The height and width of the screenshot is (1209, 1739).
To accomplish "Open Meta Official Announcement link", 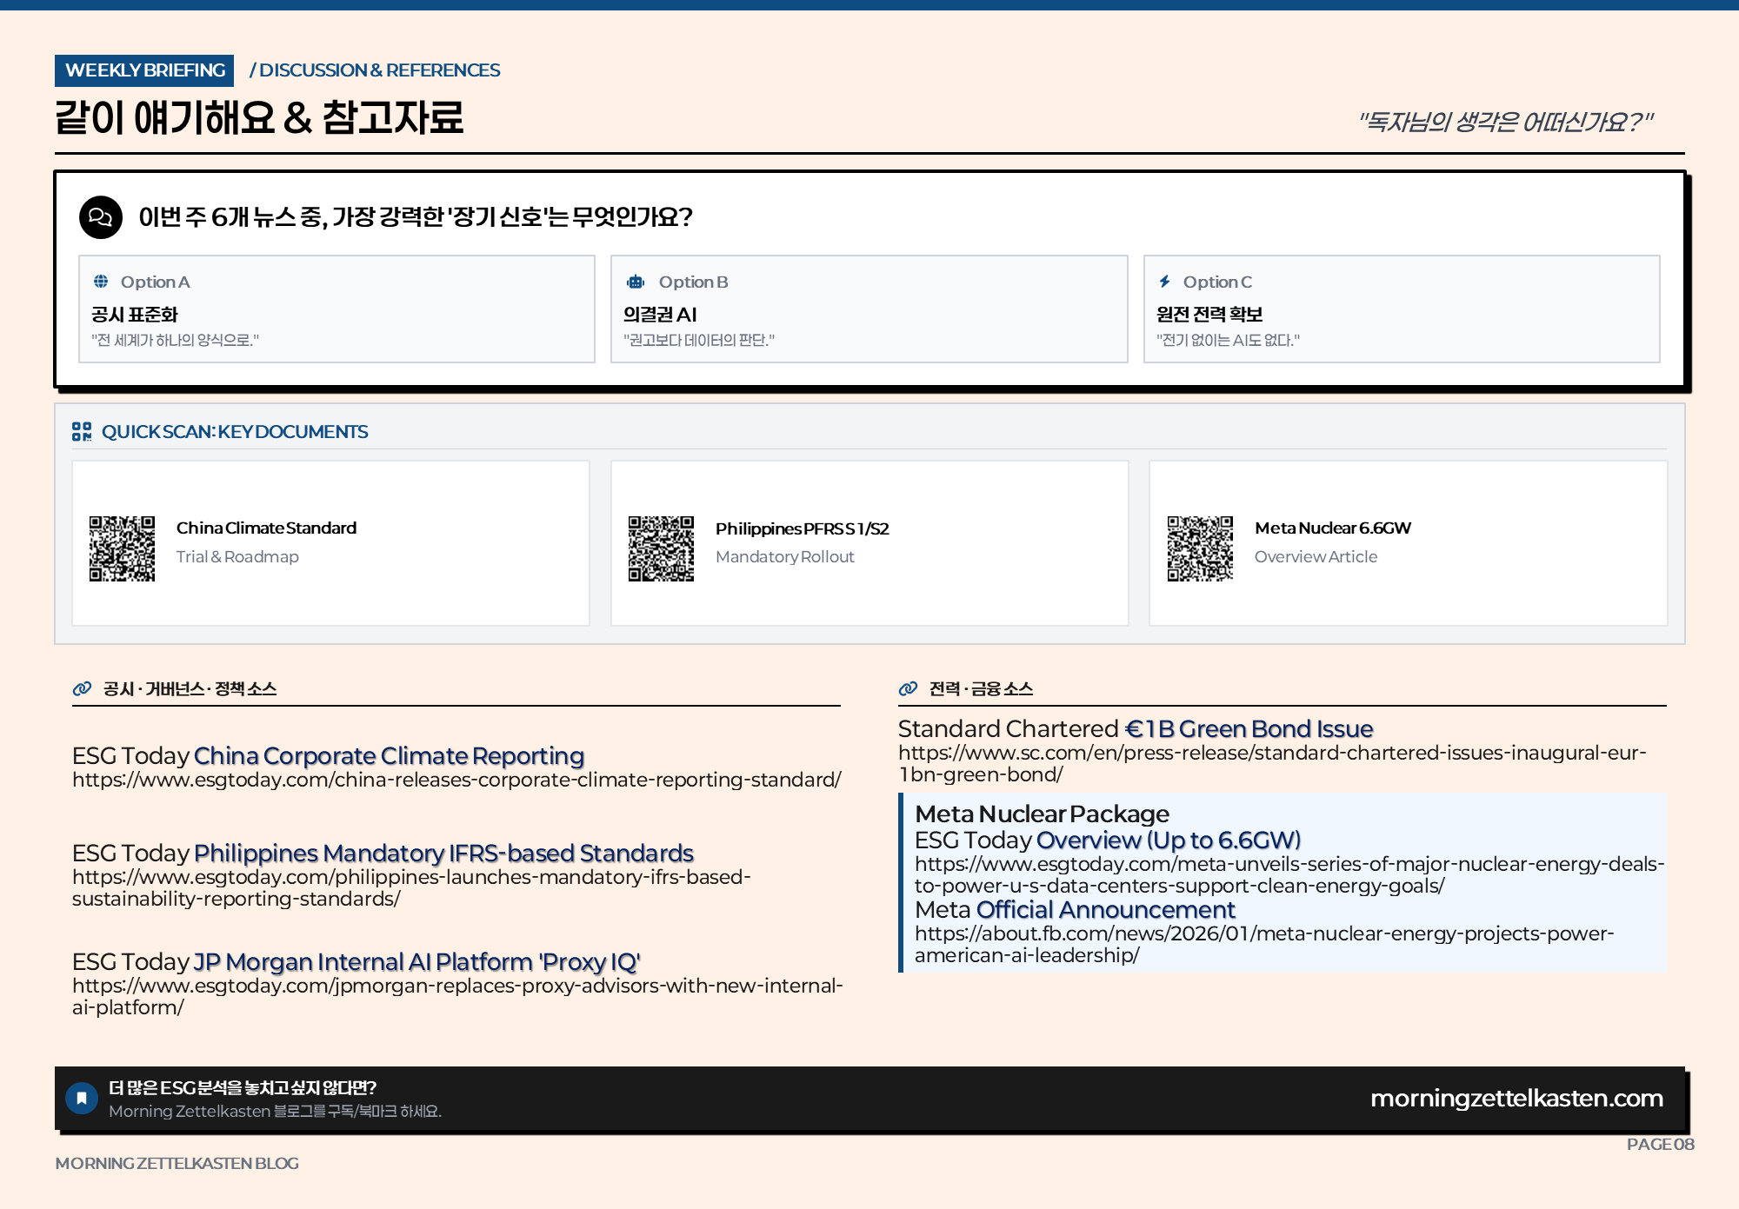I will (1105, 909).
